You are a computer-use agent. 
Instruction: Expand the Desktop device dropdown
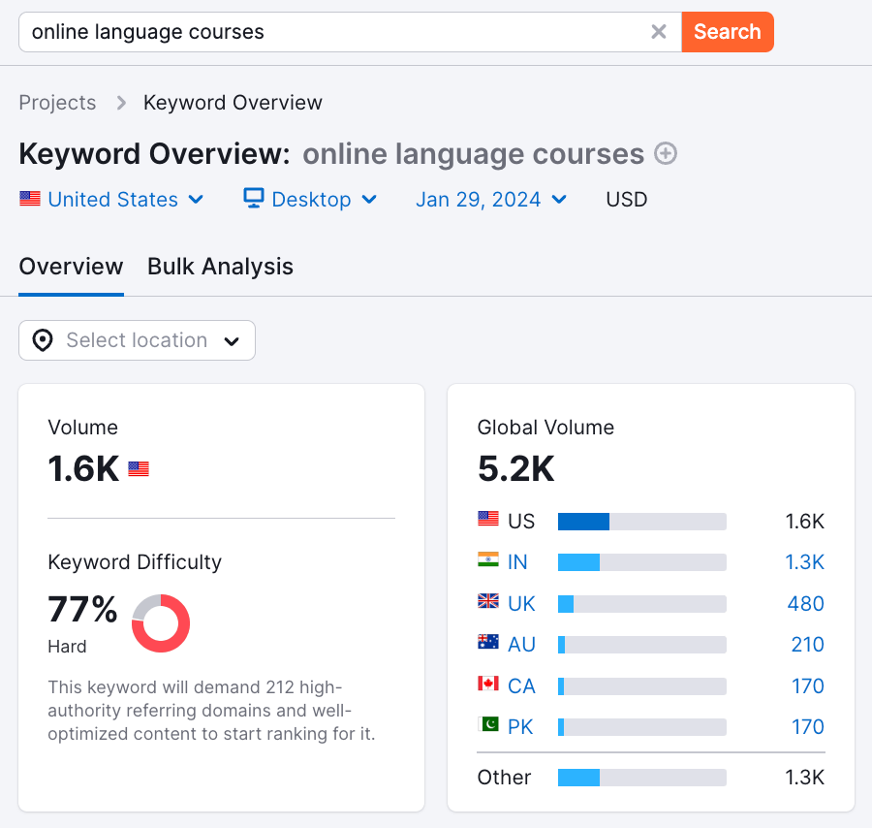click(310, 200)
